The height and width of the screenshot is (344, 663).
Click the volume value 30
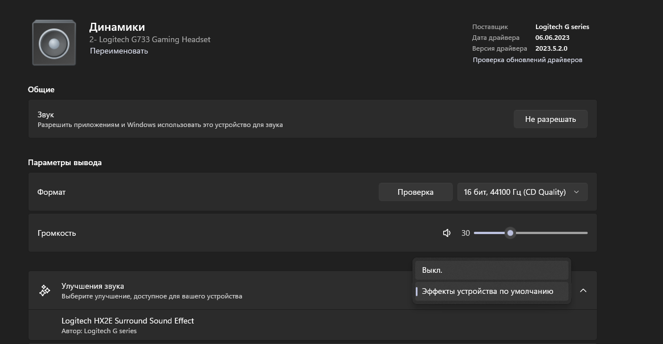click(465, 233)
